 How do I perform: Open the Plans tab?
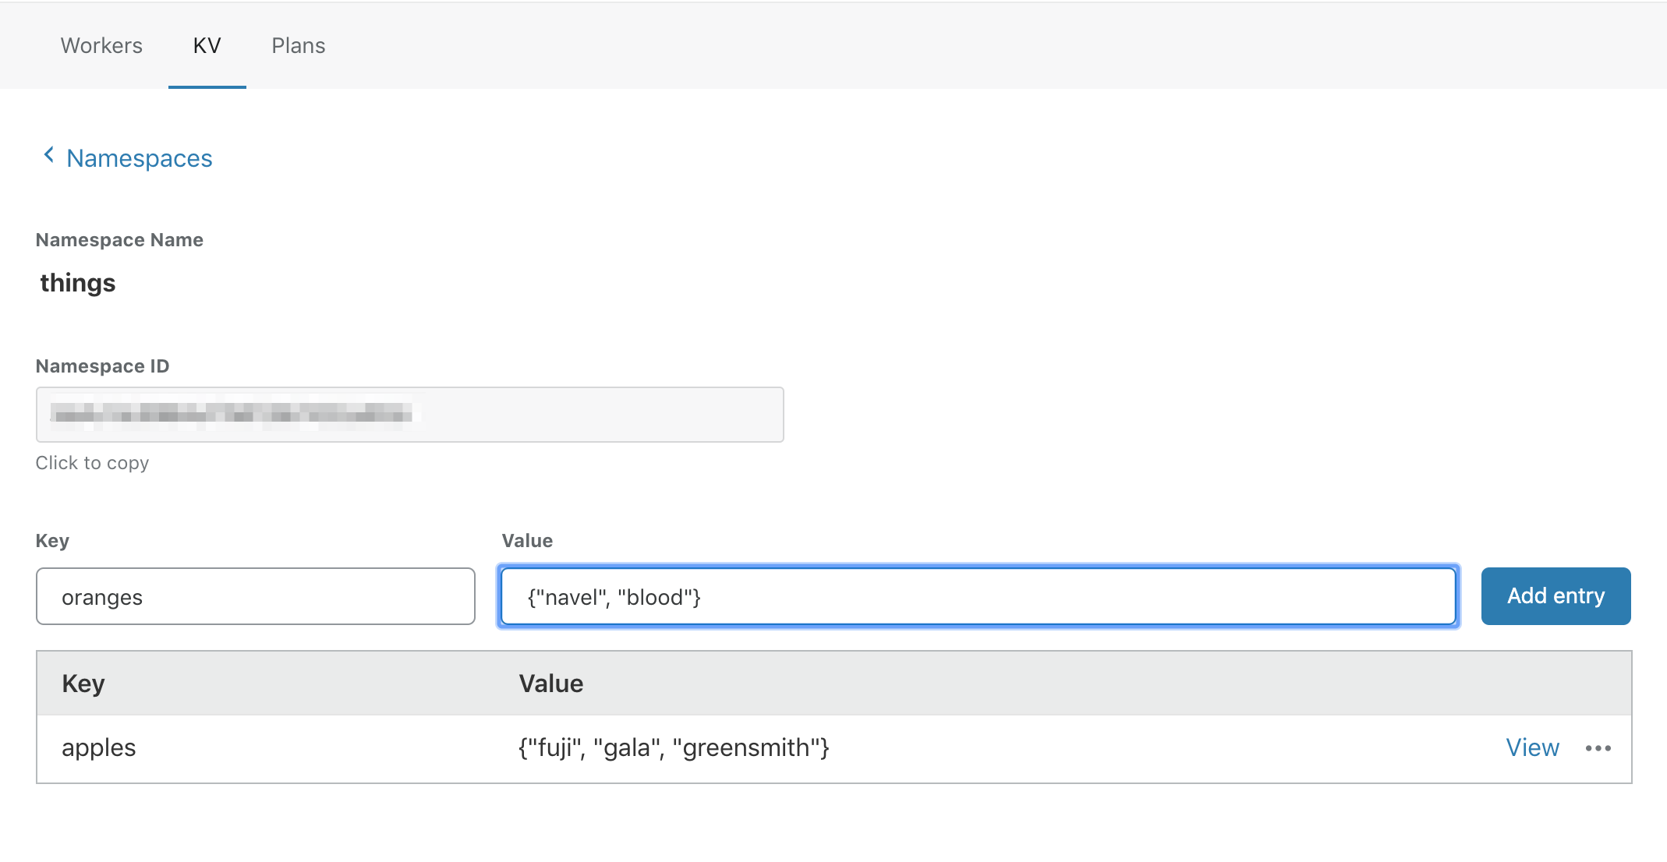tap(298, 46)
